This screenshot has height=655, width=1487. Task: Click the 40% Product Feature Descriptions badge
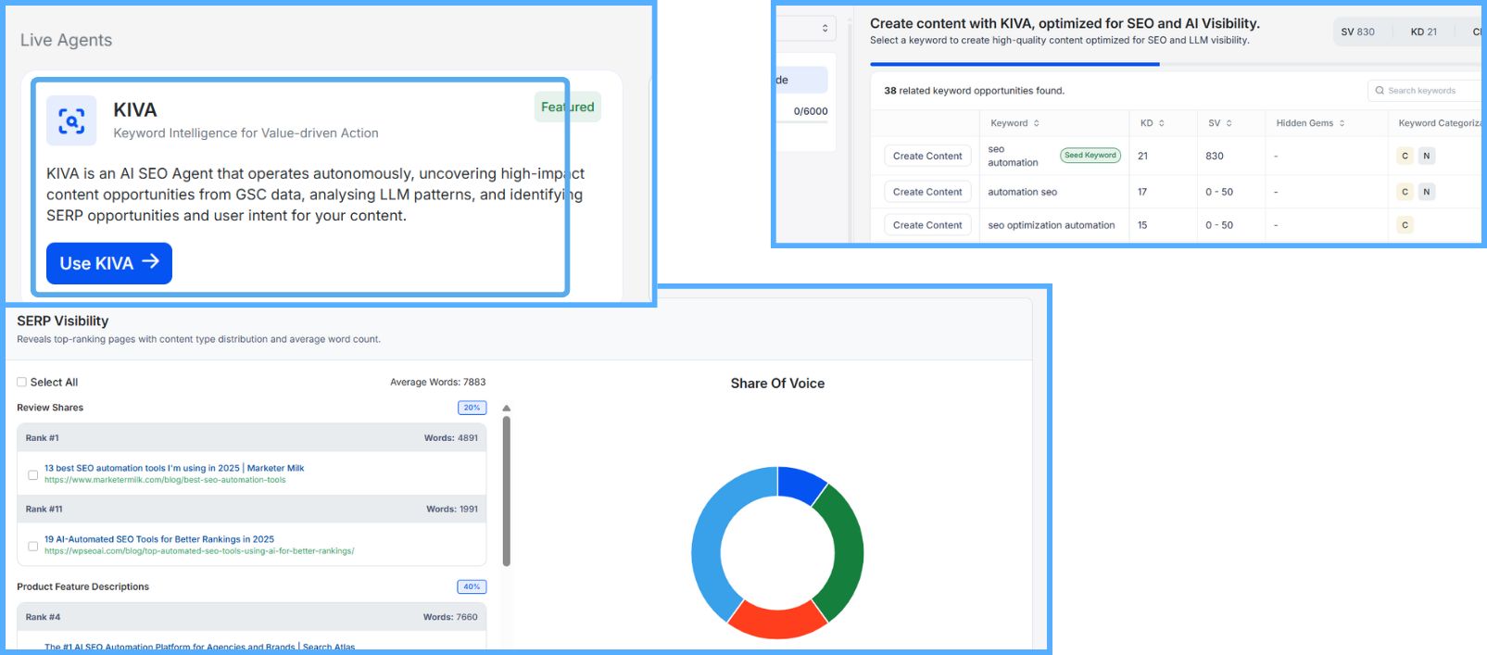pos(472,586)
